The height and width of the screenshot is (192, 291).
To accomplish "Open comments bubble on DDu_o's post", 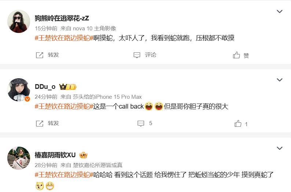I will point(141,123).
